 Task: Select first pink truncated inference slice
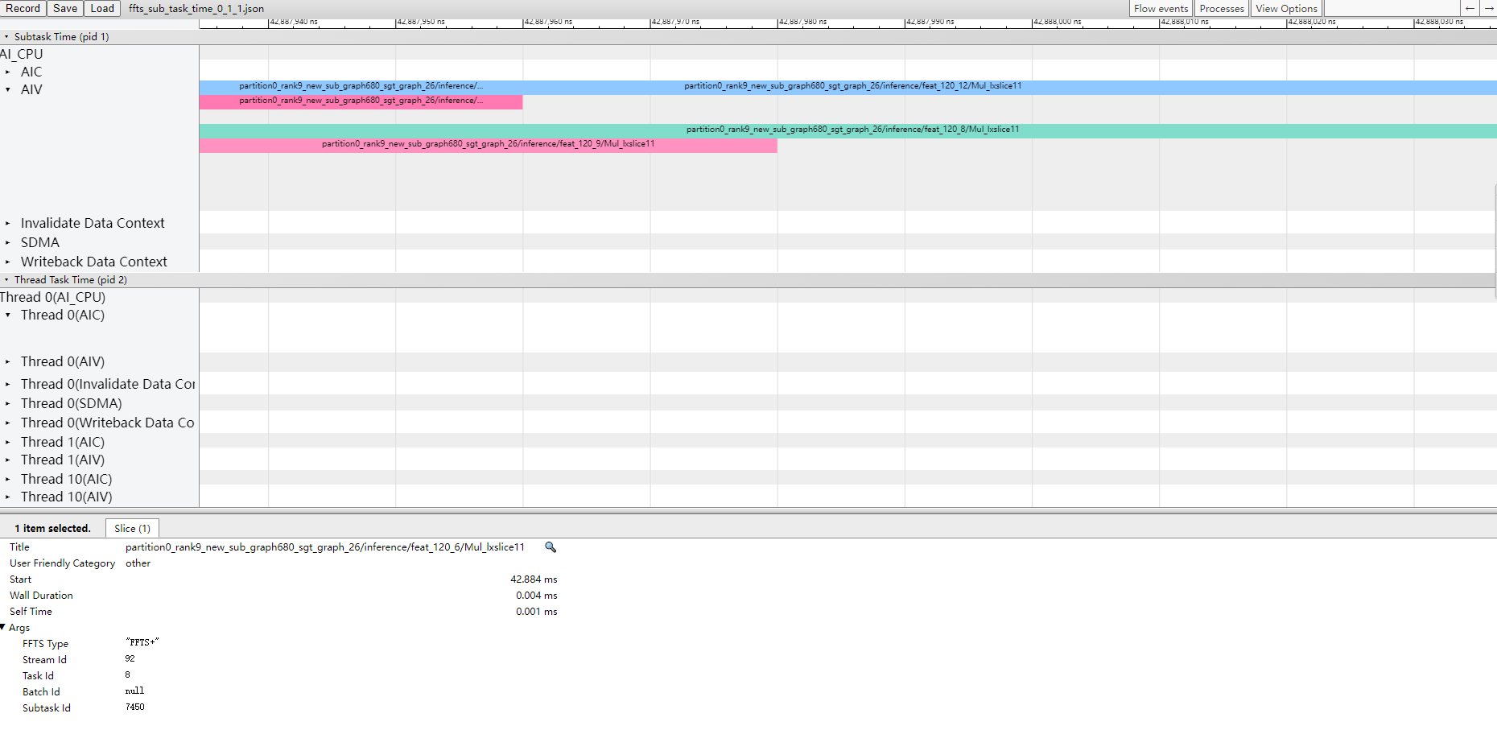tap(361, 101)
